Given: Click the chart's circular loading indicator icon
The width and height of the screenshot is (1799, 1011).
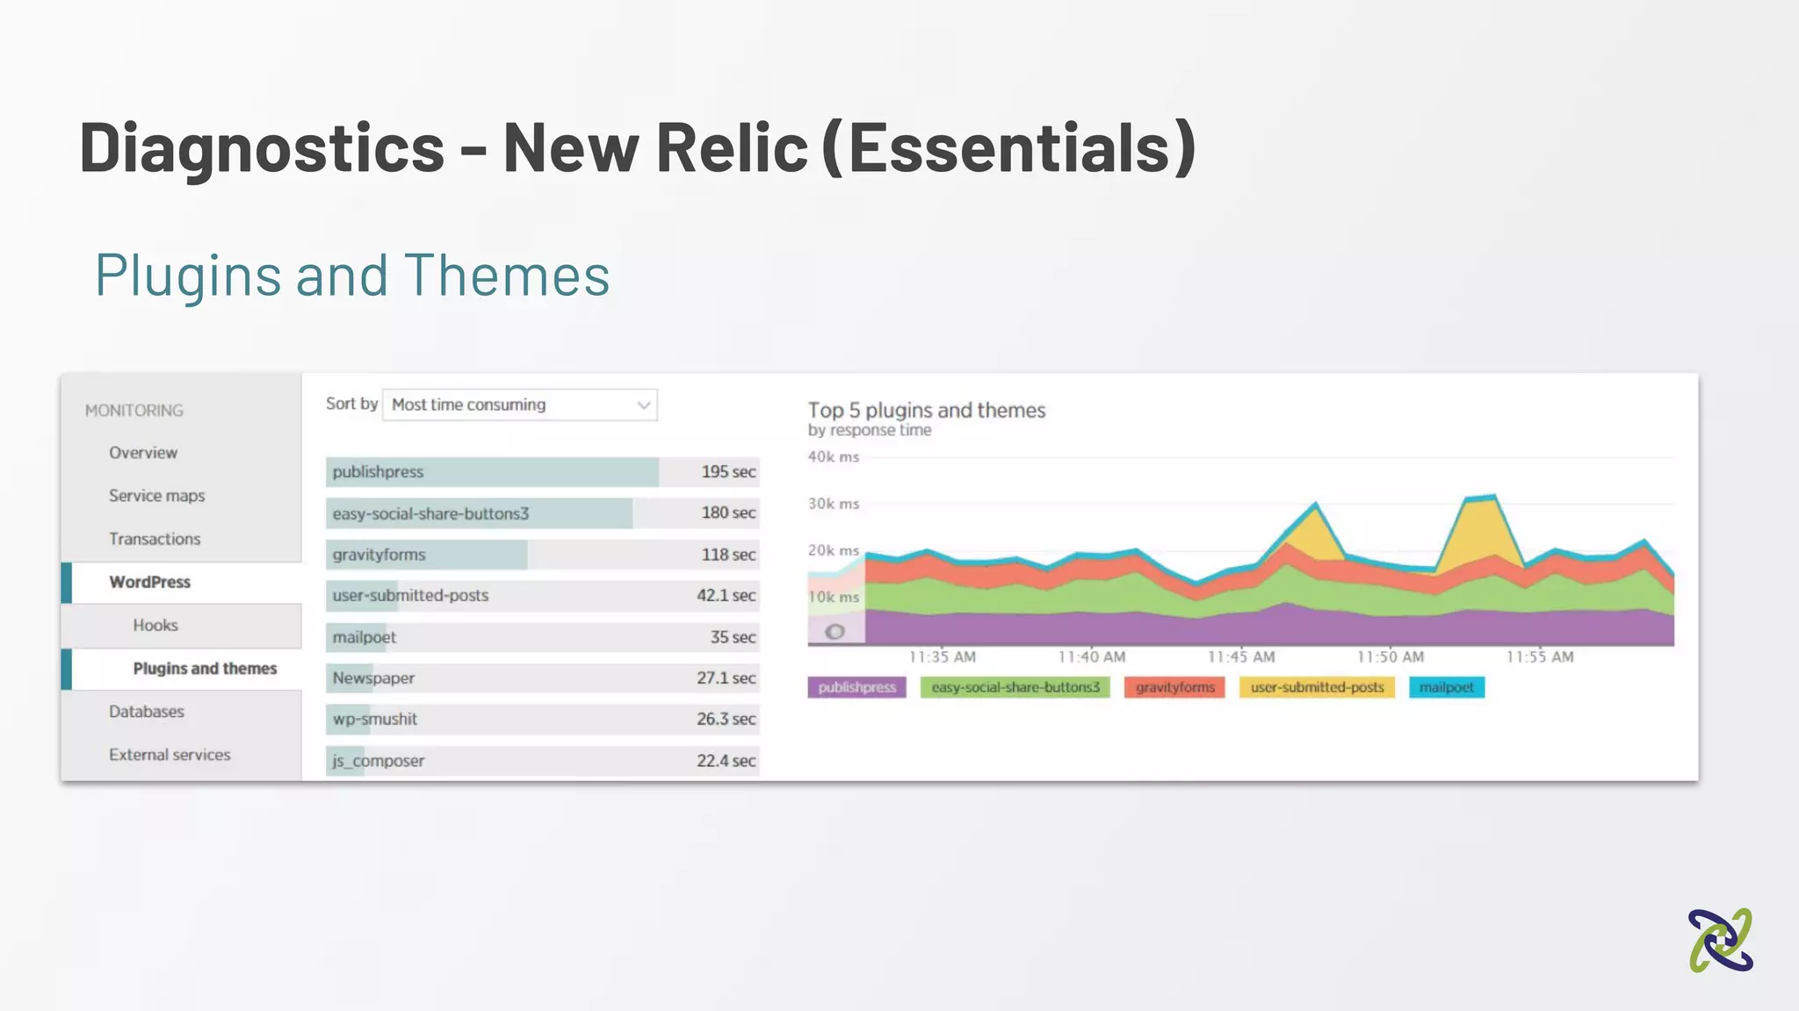Looking at the screenshot, I should 835,632.
